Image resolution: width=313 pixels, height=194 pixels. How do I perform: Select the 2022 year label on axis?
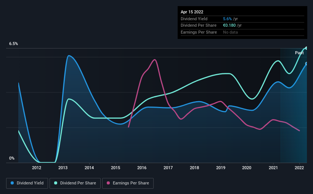(x=299, y=168)
